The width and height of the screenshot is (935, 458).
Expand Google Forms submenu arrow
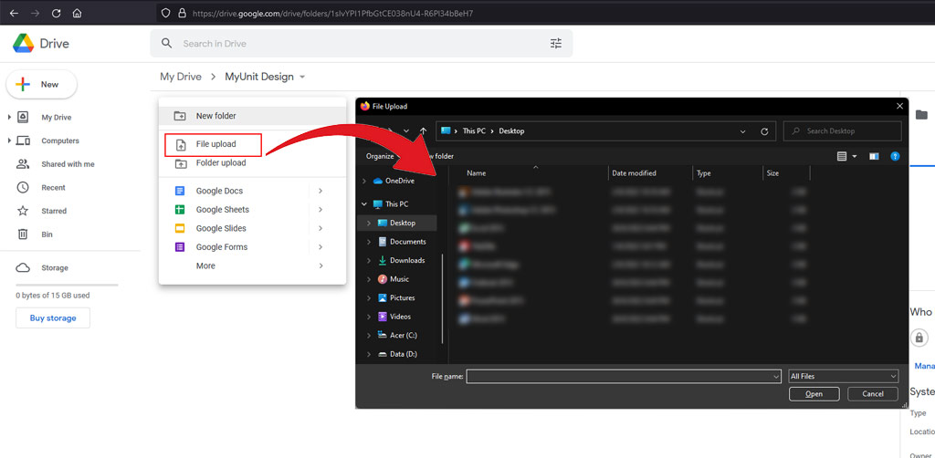pyautogui.click(x=320, y=247)
